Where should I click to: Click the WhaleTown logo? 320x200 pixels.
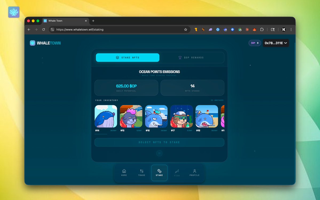pos(45,43)
